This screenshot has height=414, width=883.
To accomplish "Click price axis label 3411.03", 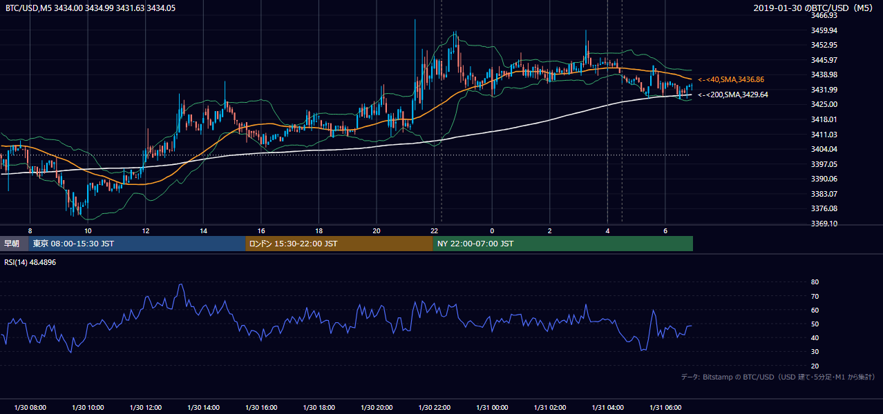I will [824, 135].
